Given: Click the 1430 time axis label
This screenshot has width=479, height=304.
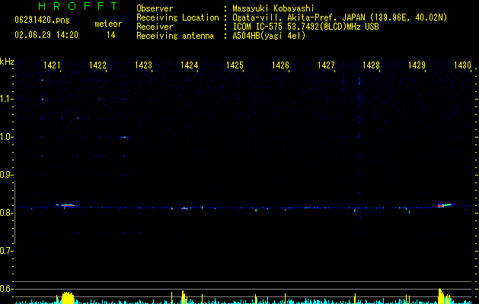Looking at the screenshot, I should (x=462, y=65).
